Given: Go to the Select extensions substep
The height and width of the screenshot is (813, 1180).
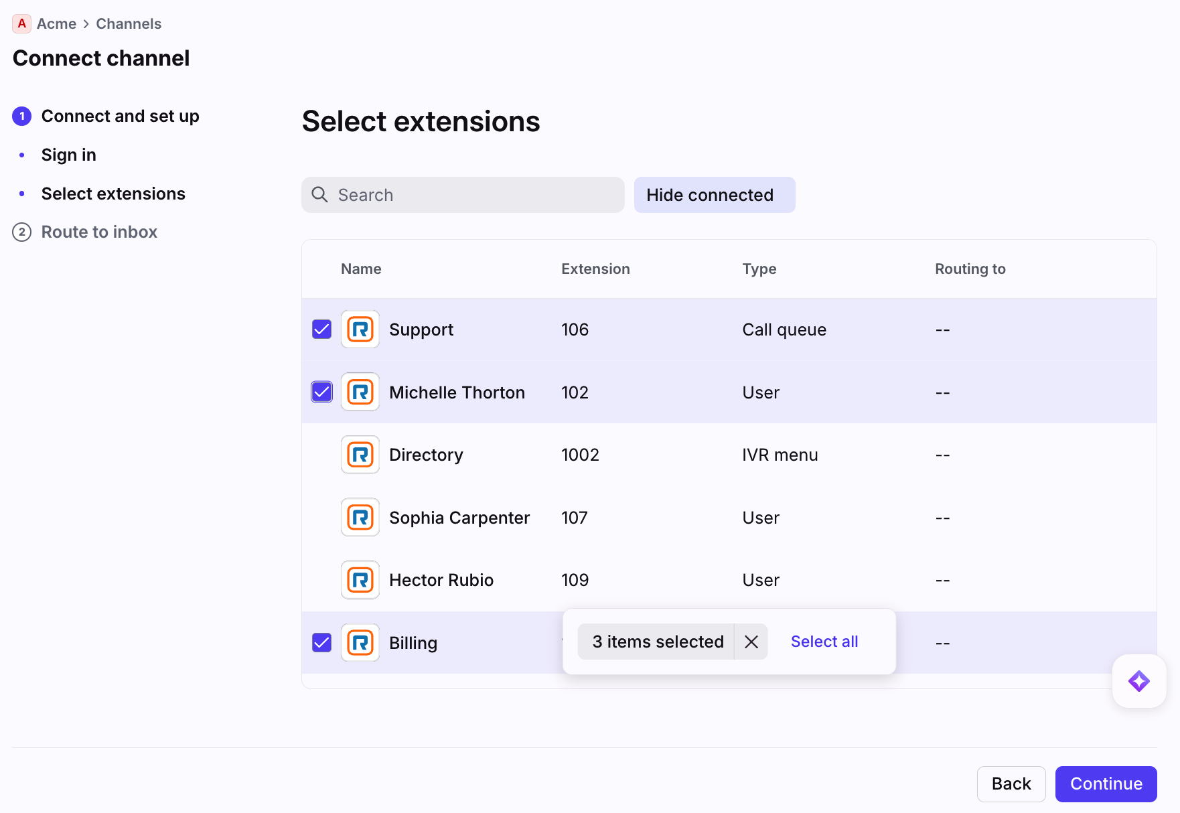Looking at the screenshot, I should pyautogui.click(x=113, y=194).
